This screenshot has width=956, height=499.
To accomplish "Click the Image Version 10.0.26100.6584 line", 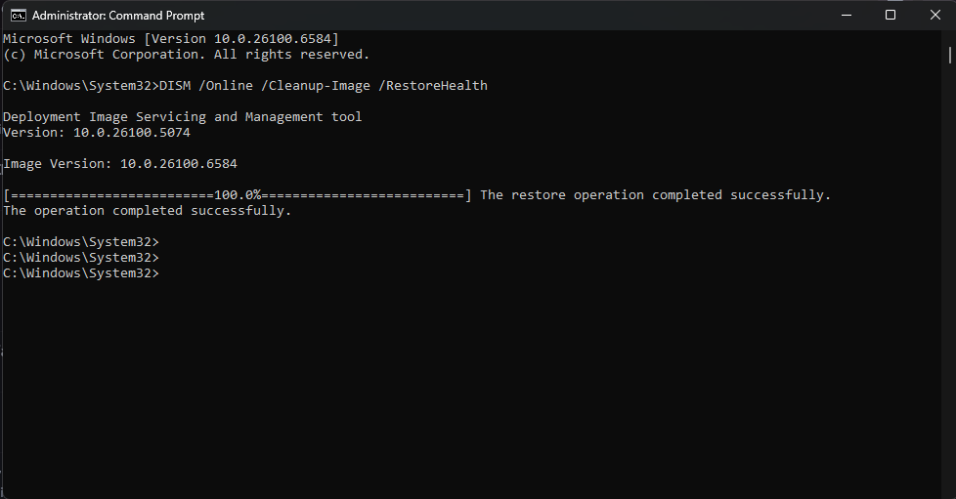I will point(120,164).
